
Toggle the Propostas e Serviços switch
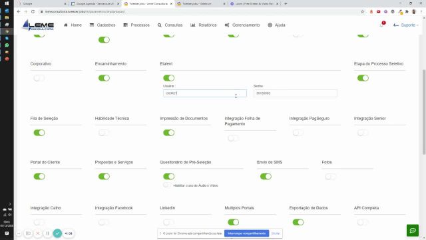[104, 177]
